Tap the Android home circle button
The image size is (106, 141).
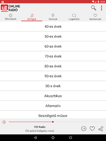53,138
